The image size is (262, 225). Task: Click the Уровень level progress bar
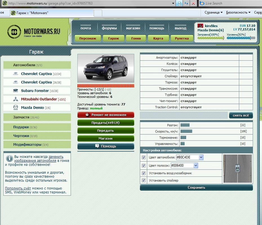241,38
